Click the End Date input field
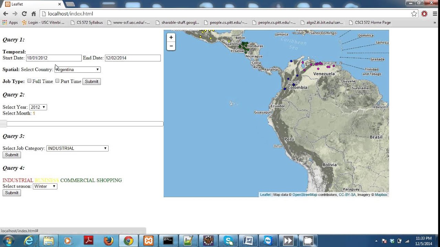 click(133, 58)
